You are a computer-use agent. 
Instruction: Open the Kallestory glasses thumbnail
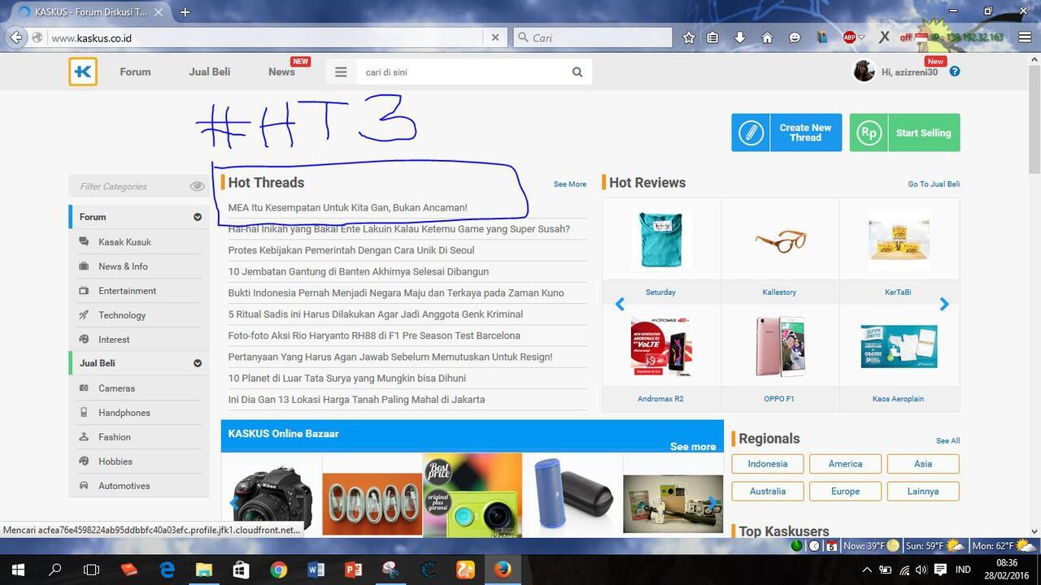pos(779,241)
